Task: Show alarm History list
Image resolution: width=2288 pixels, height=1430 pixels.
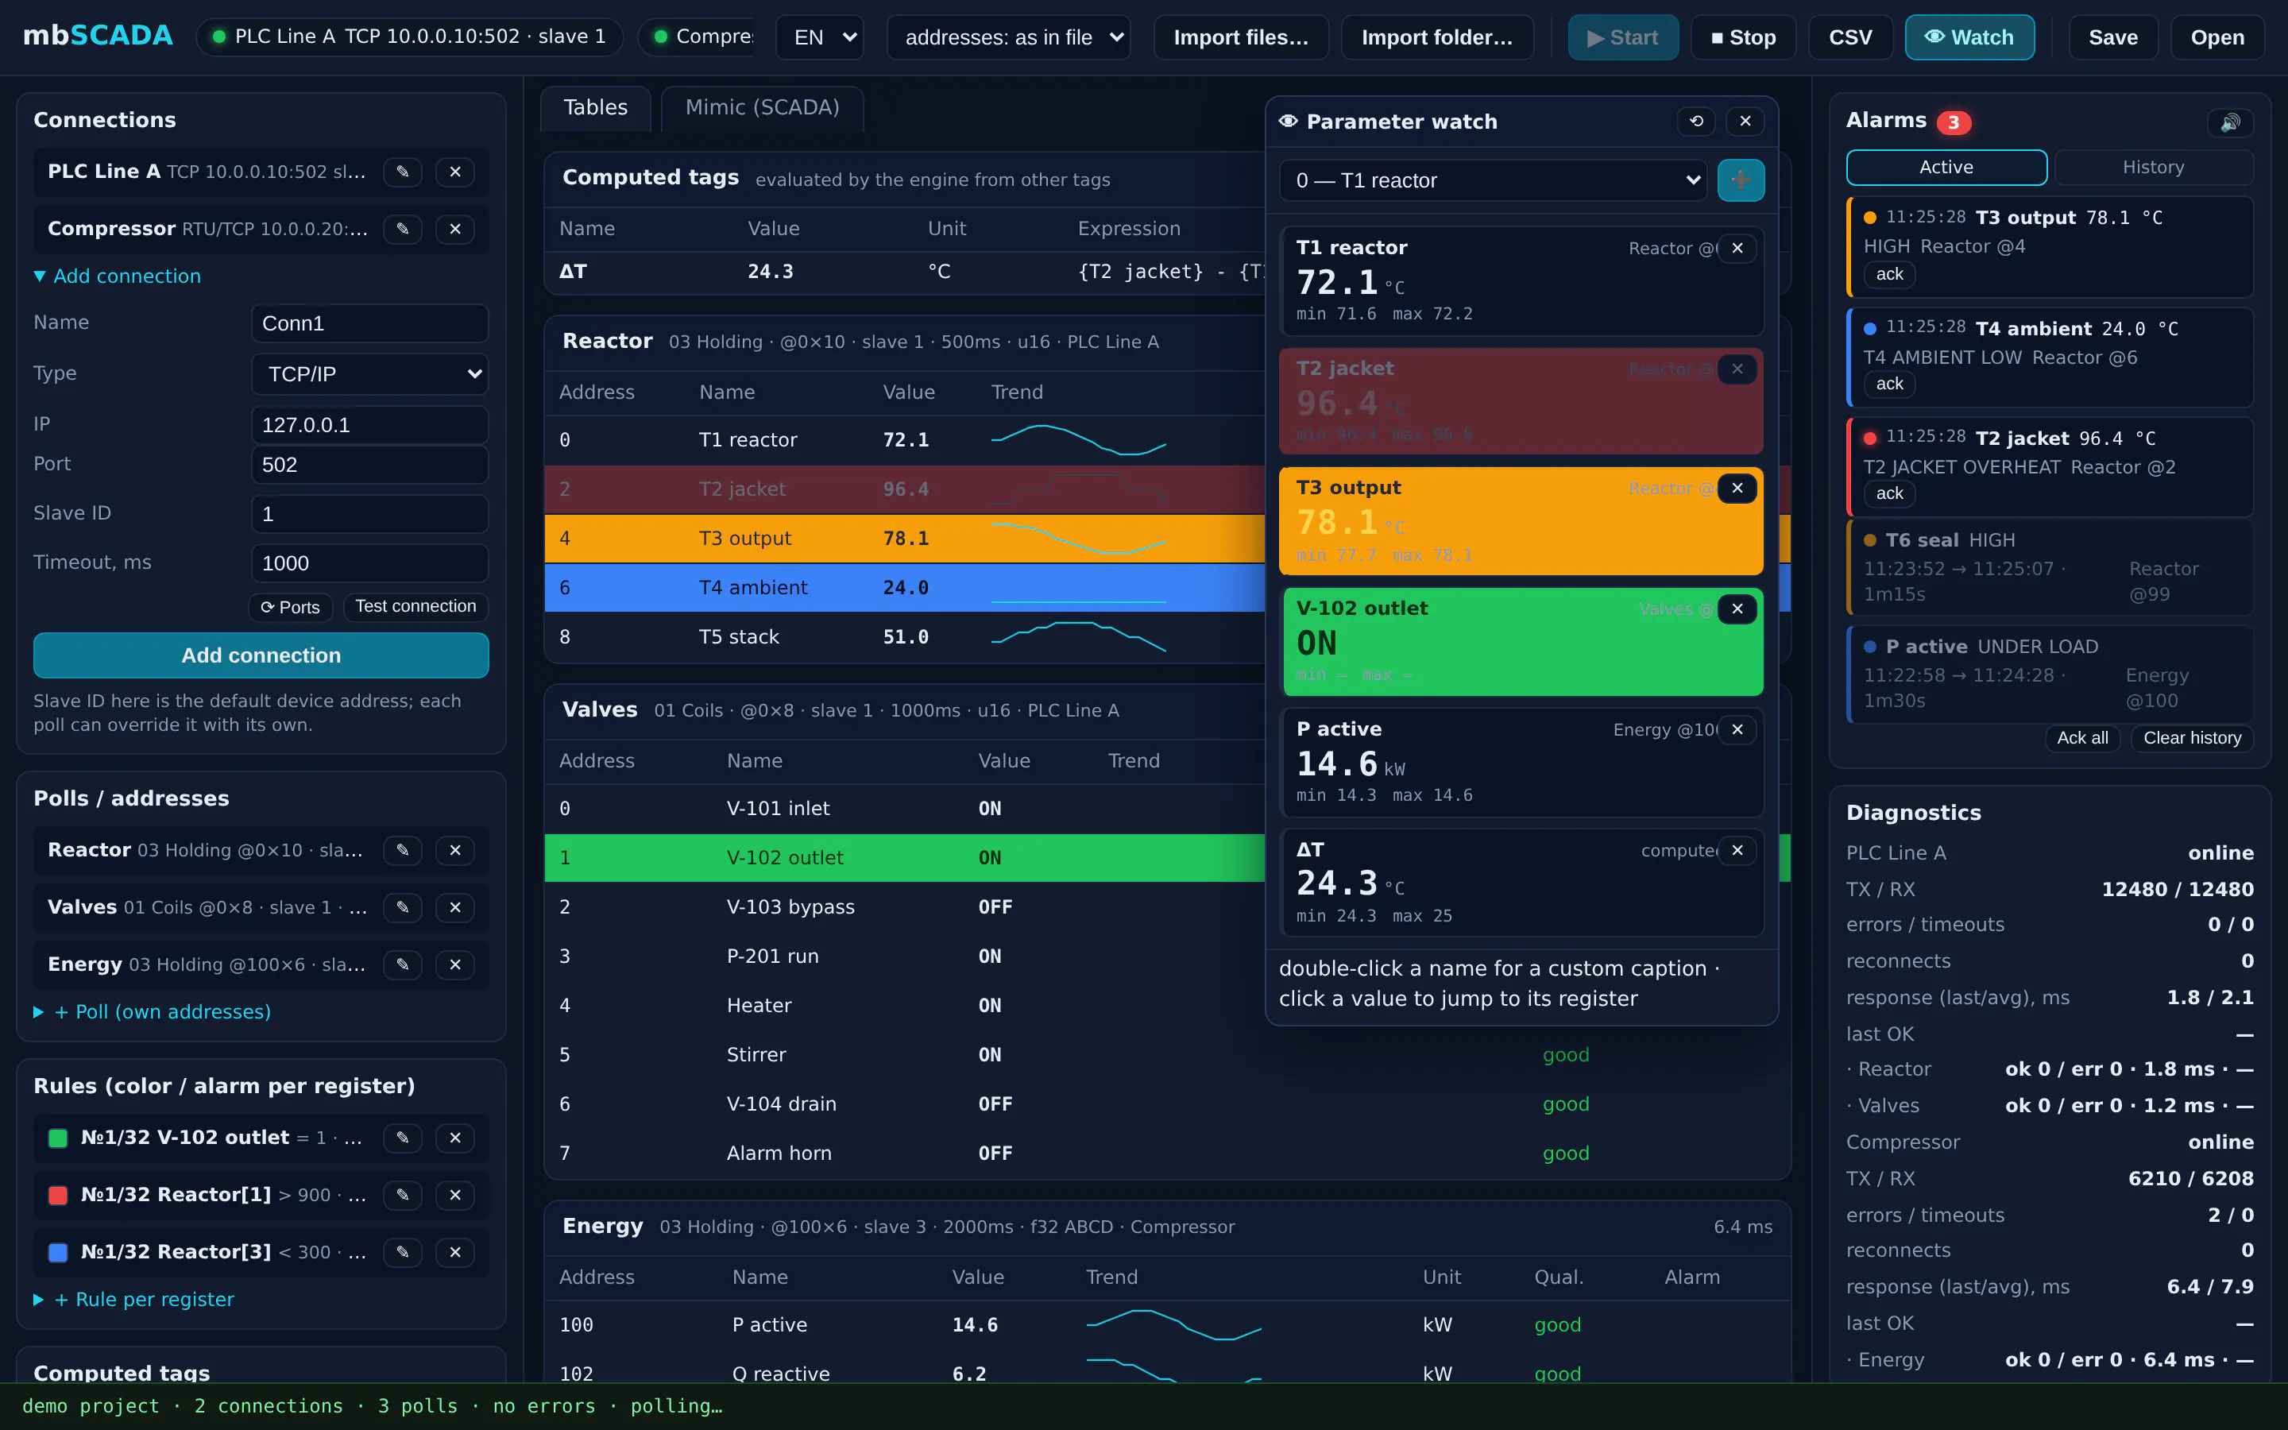Action: tap(2153, 168)
